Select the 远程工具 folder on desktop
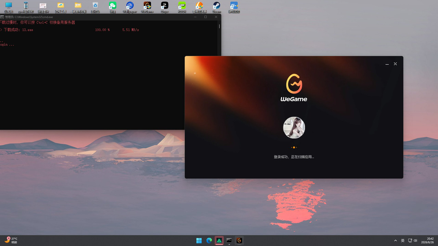Image resolution: width=438 pixels, height=246 pixels. click(x=61, y=7)
